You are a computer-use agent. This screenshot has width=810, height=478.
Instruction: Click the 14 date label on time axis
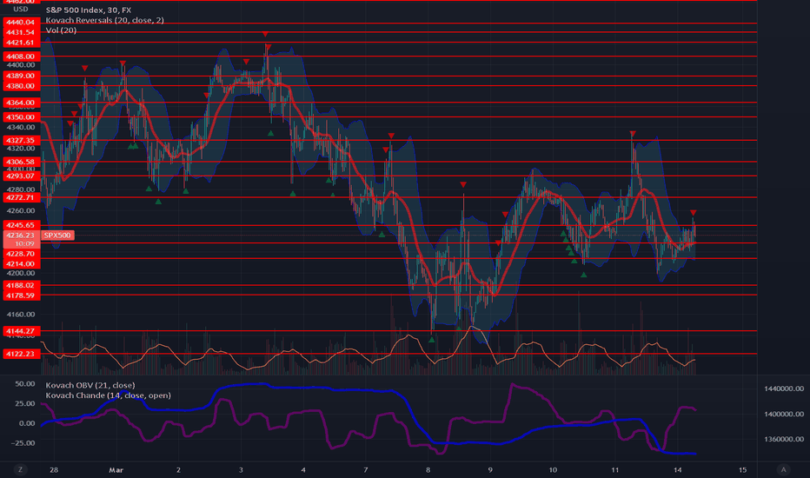[x=678, y=469]
